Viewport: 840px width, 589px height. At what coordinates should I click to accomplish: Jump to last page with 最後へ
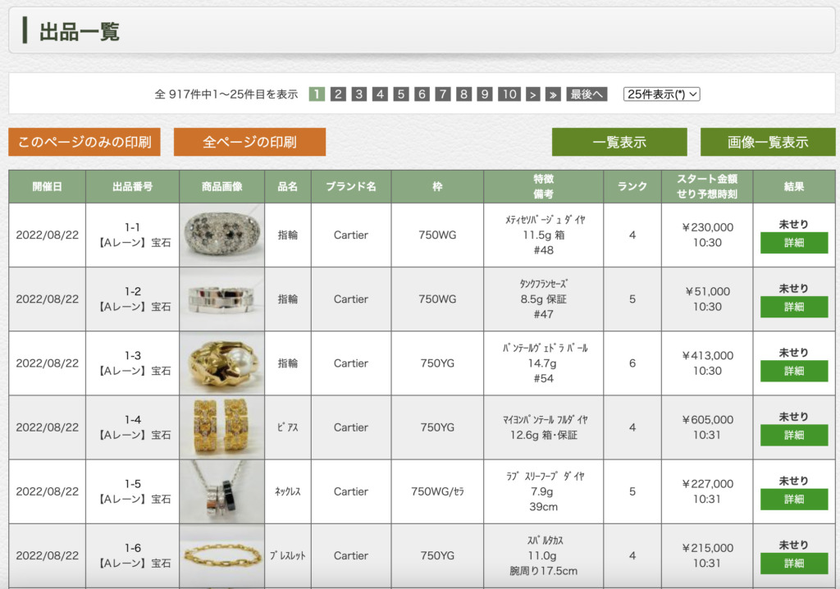point(587,94)
